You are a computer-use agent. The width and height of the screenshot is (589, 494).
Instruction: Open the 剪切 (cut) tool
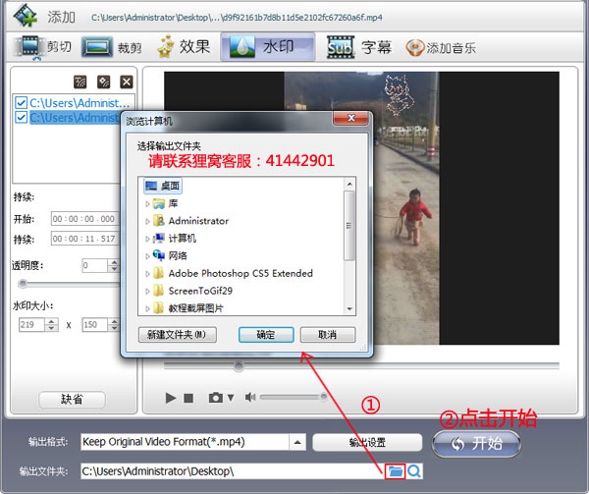point(43,46)
